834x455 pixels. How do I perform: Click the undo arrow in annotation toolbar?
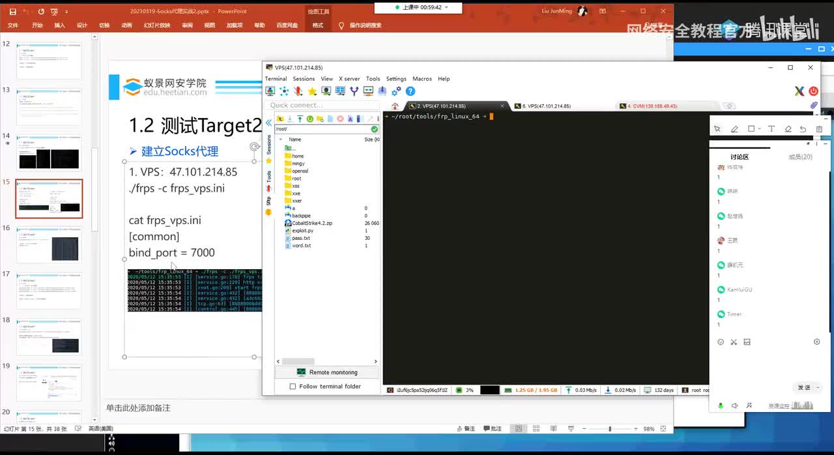[803, 129]
